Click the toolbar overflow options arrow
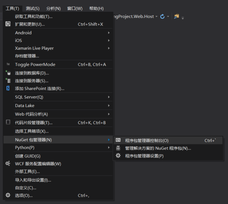 point(183,18)
